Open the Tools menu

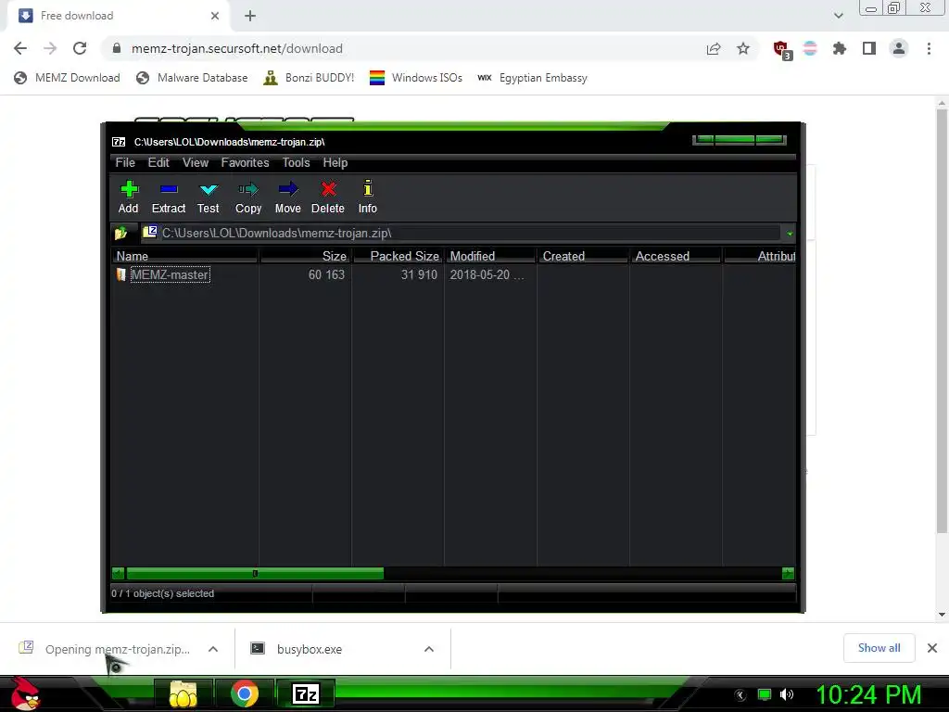coord(296,163)
